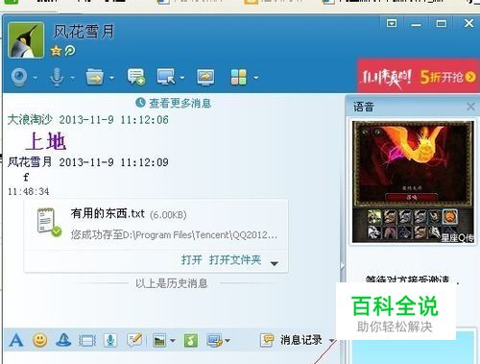Create a discussion group chat icon
The image size is (480, 364).
point(136,77)
